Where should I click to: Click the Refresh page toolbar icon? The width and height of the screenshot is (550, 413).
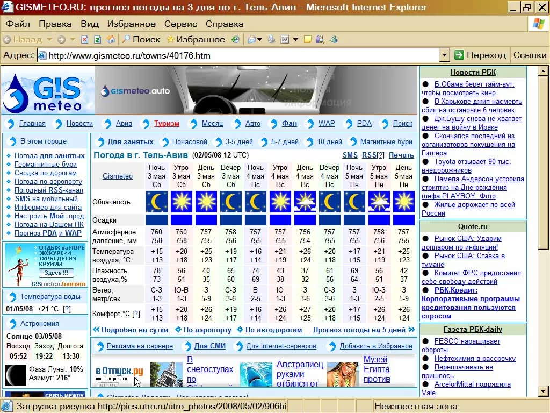point(97,39)
